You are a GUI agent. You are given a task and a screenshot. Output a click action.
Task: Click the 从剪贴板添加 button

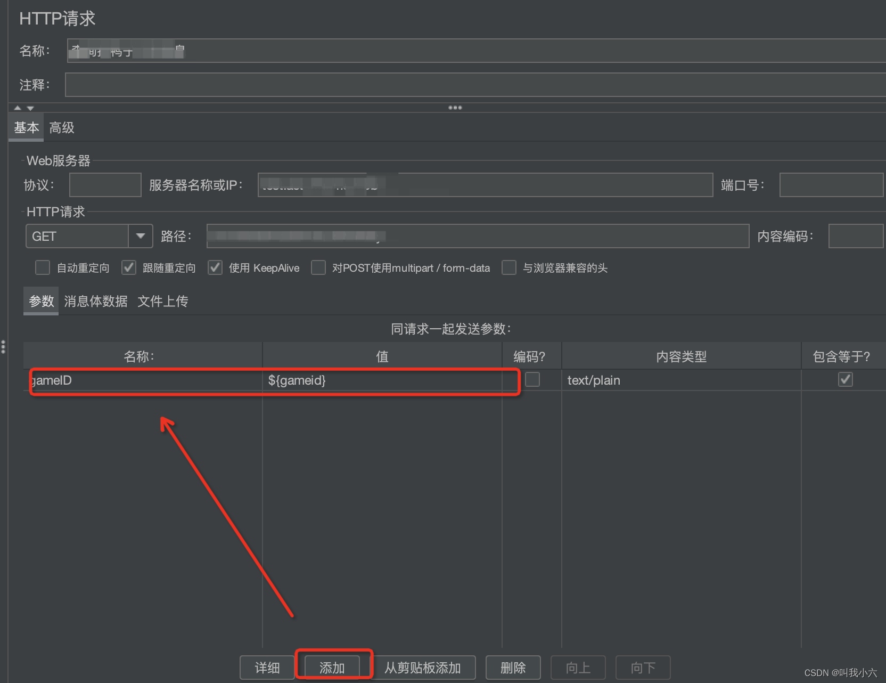pyautogui.click(x=423, y=668)
